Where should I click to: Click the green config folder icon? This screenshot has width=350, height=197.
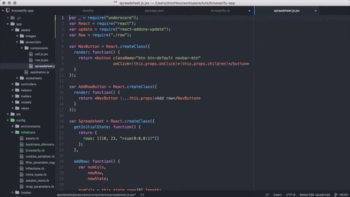coord(13,120)
